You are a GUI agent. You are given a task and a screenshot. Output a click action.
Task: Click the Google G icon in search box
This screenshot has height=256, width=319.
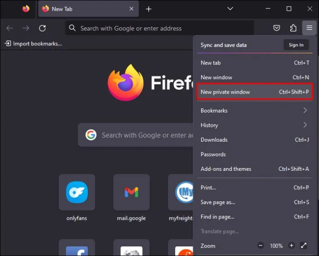[91, 135]
